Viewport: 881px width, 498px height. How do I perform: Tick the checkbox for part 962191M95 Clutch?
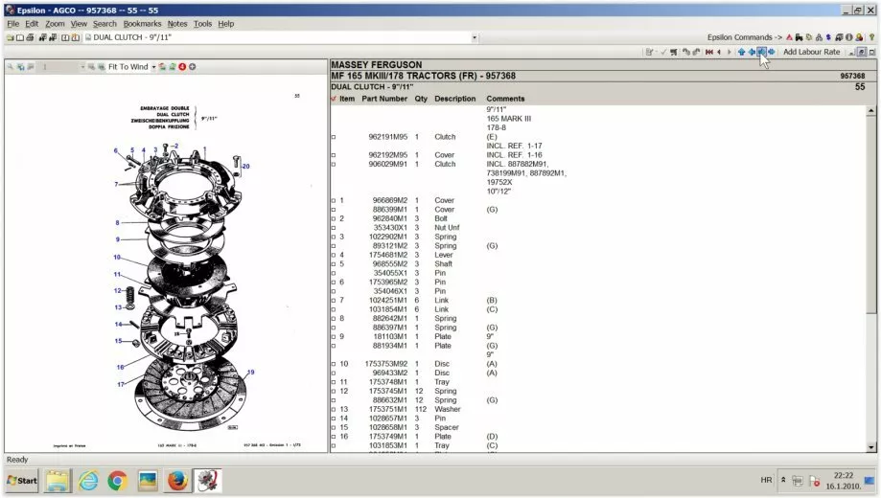pyautogui.click(x=334, y=137)
